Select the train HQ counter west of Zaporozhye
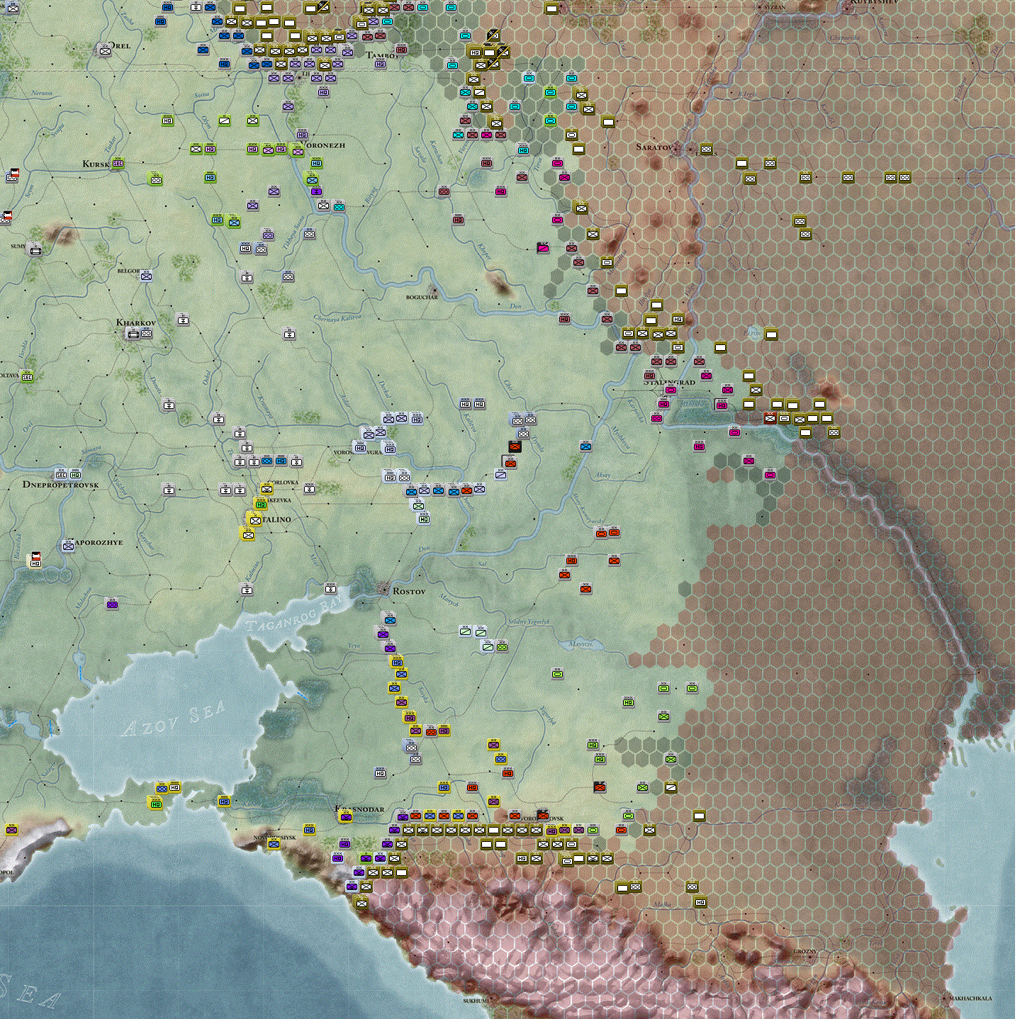This screenshot has height=1019, width=1020. pyautogui.click(x=35, y=561)
